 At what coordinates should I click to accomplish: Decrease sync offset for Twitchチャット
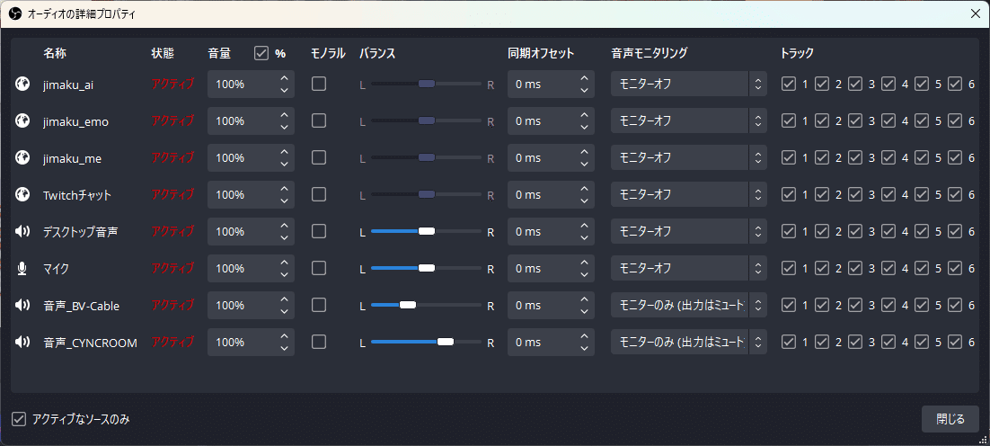pos(584,201)
